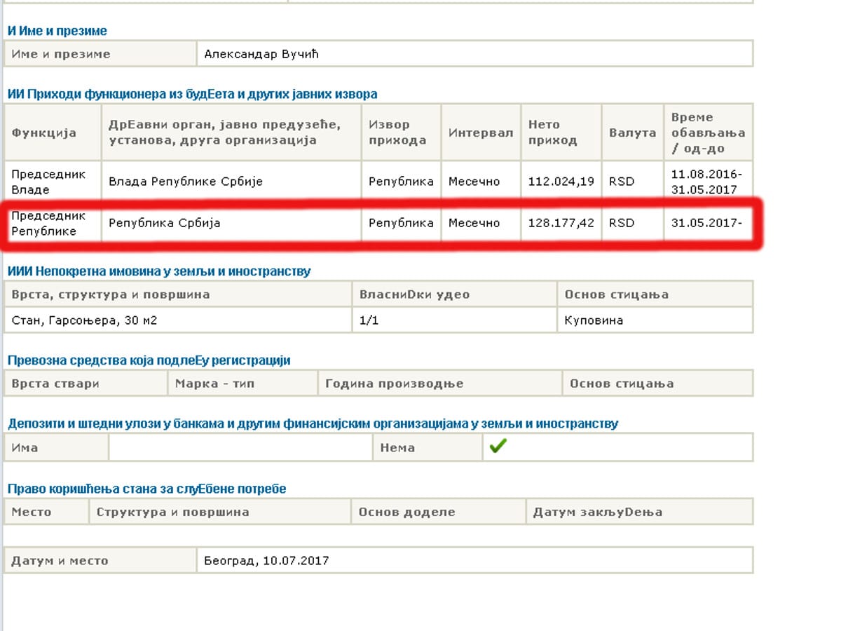The width and height of the screenshot is (841, 631).
Task: Click the date range 11.08.2016-31.05.2017
Action: click(706, 182)
